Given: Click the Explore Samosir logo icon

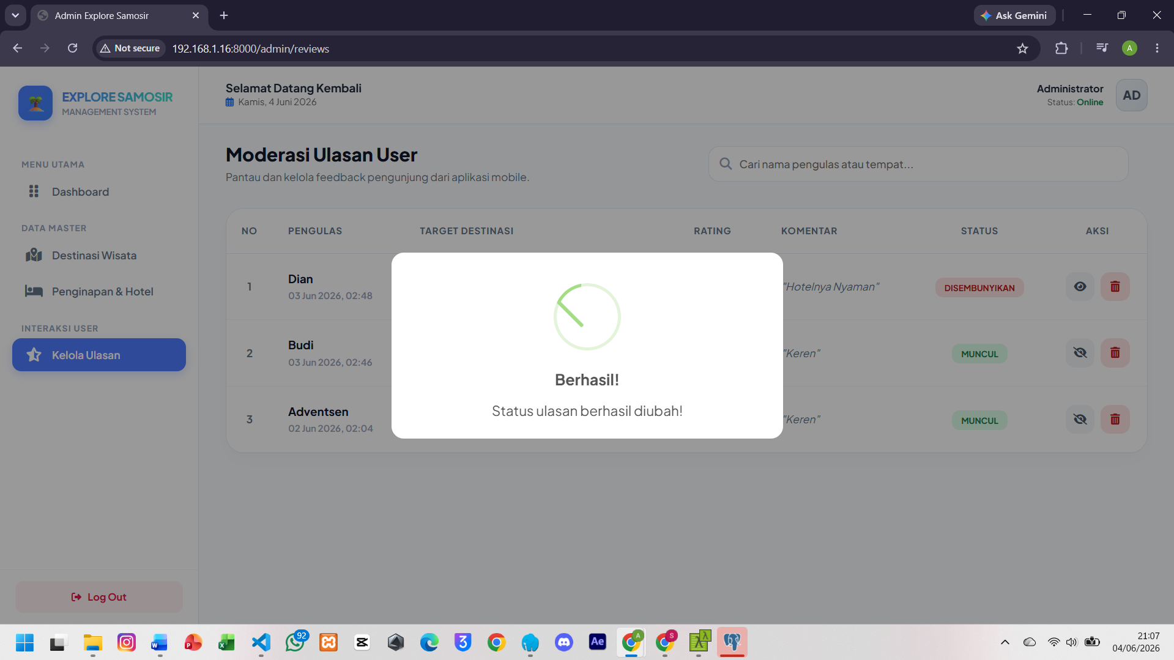Looking at the screenshot, I should pos(35,103).
